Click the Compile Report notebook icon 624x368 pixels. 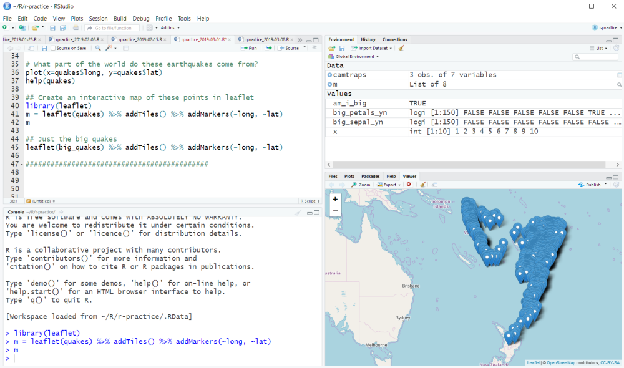click(125, 48)
